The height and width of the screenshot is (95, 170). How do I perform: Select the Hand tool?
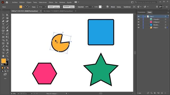(3, 56)
